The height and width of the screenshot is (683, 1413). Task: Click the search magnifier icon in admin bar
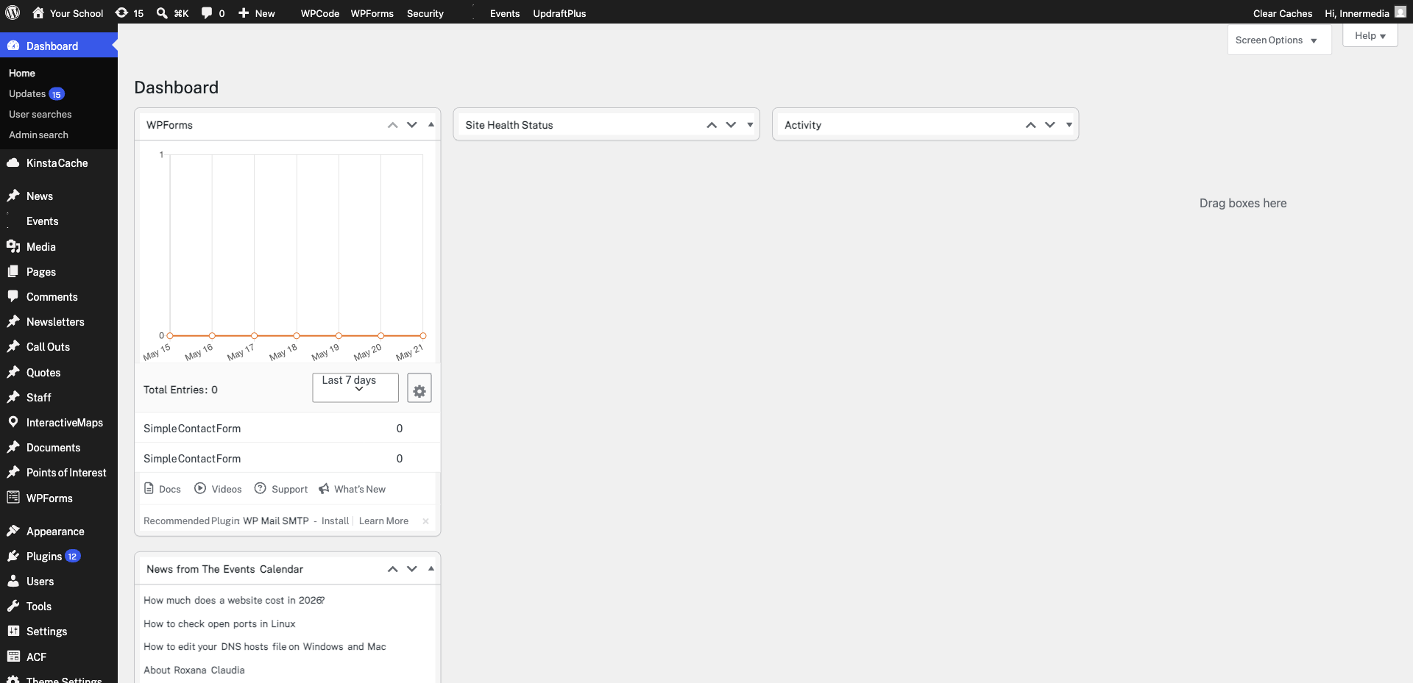pos(162,12)
